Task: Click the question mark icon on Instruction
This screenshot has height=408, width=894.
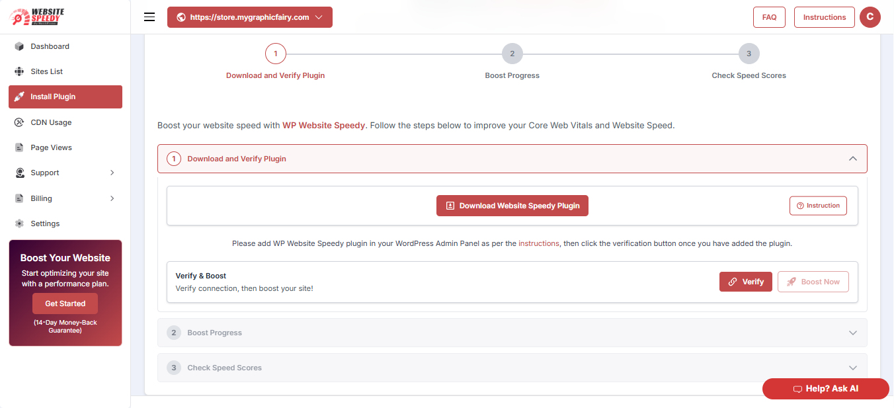Action: (800, 206)
